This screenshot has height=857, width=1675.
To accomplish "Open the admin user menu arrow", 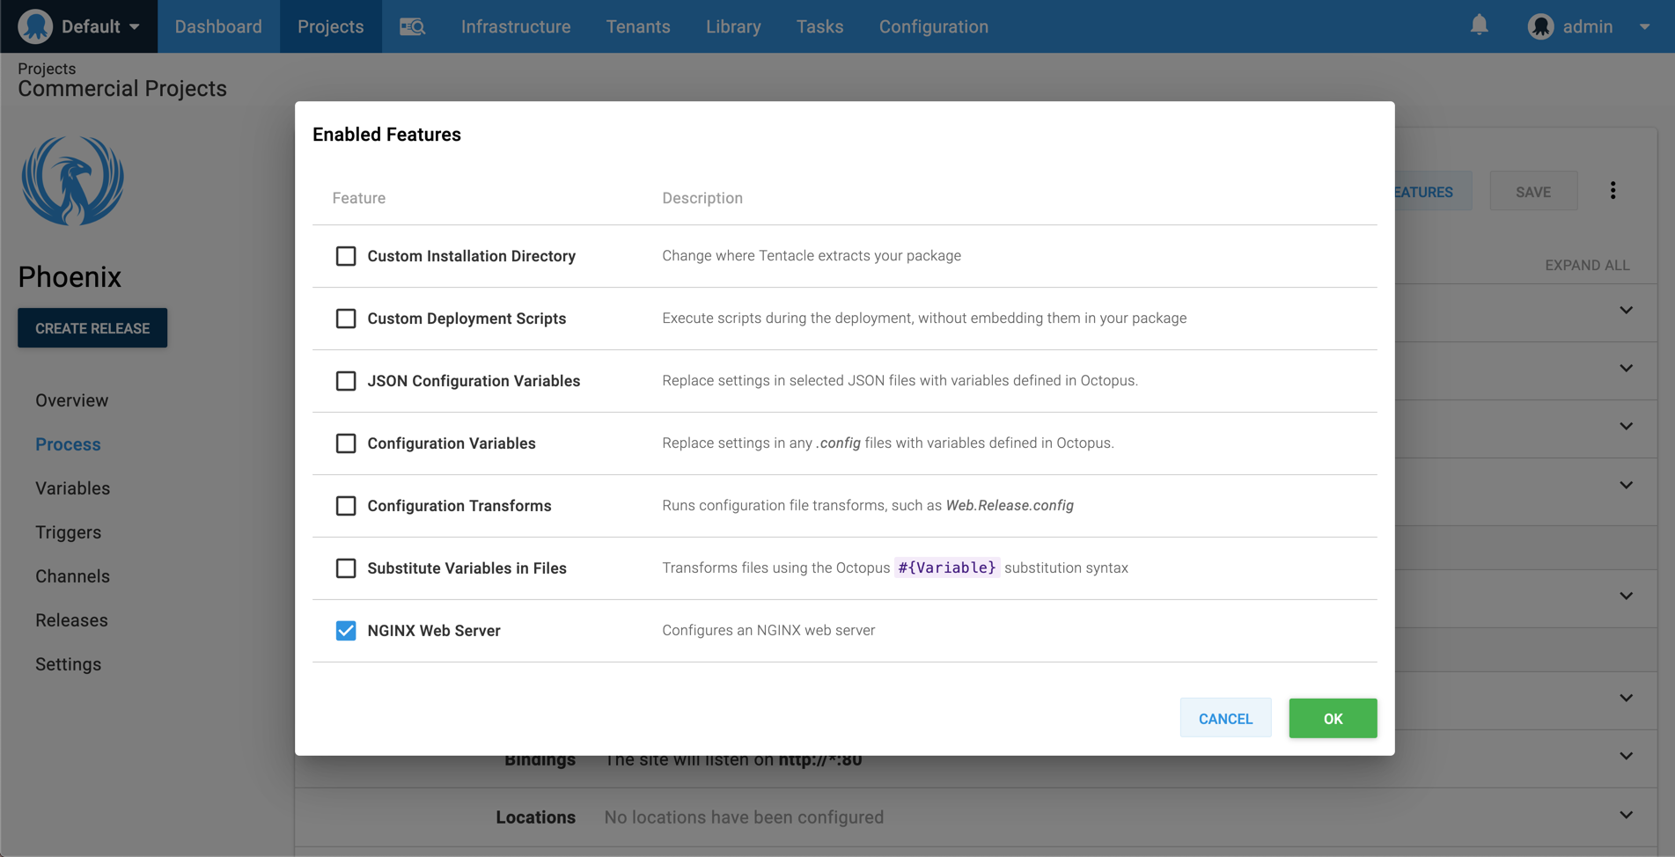I will 1644,27.
